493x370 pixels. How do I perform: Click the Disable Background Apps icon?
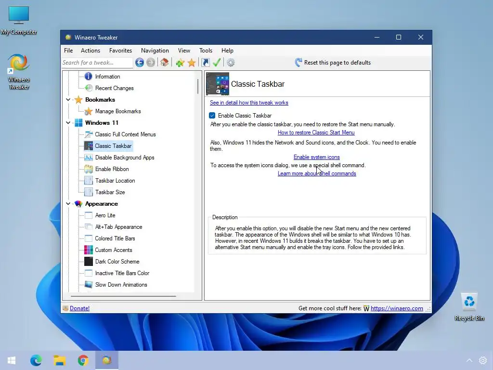pos(89,158)
